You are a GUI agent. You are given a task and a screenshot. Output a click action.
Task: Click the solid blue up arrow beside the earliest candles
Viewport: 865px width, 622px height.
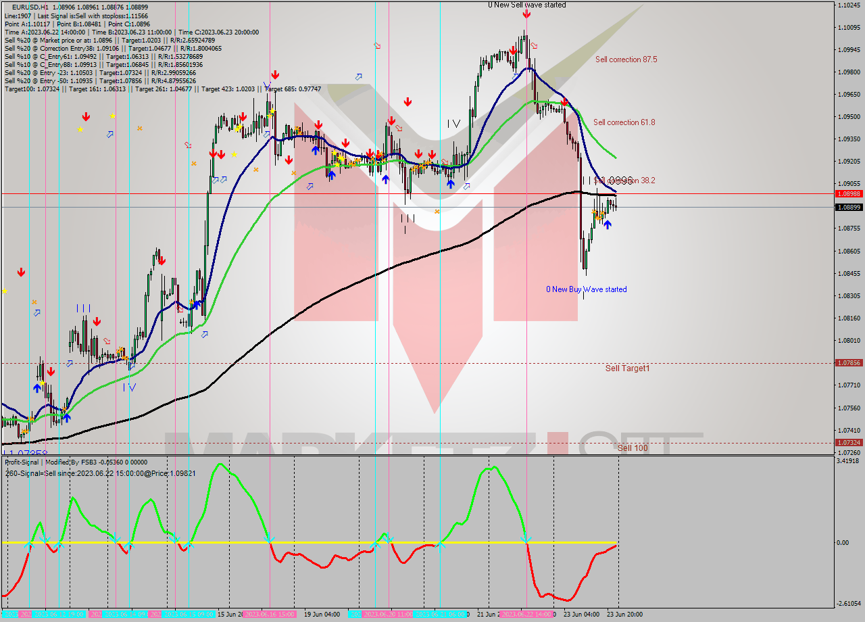37,387
